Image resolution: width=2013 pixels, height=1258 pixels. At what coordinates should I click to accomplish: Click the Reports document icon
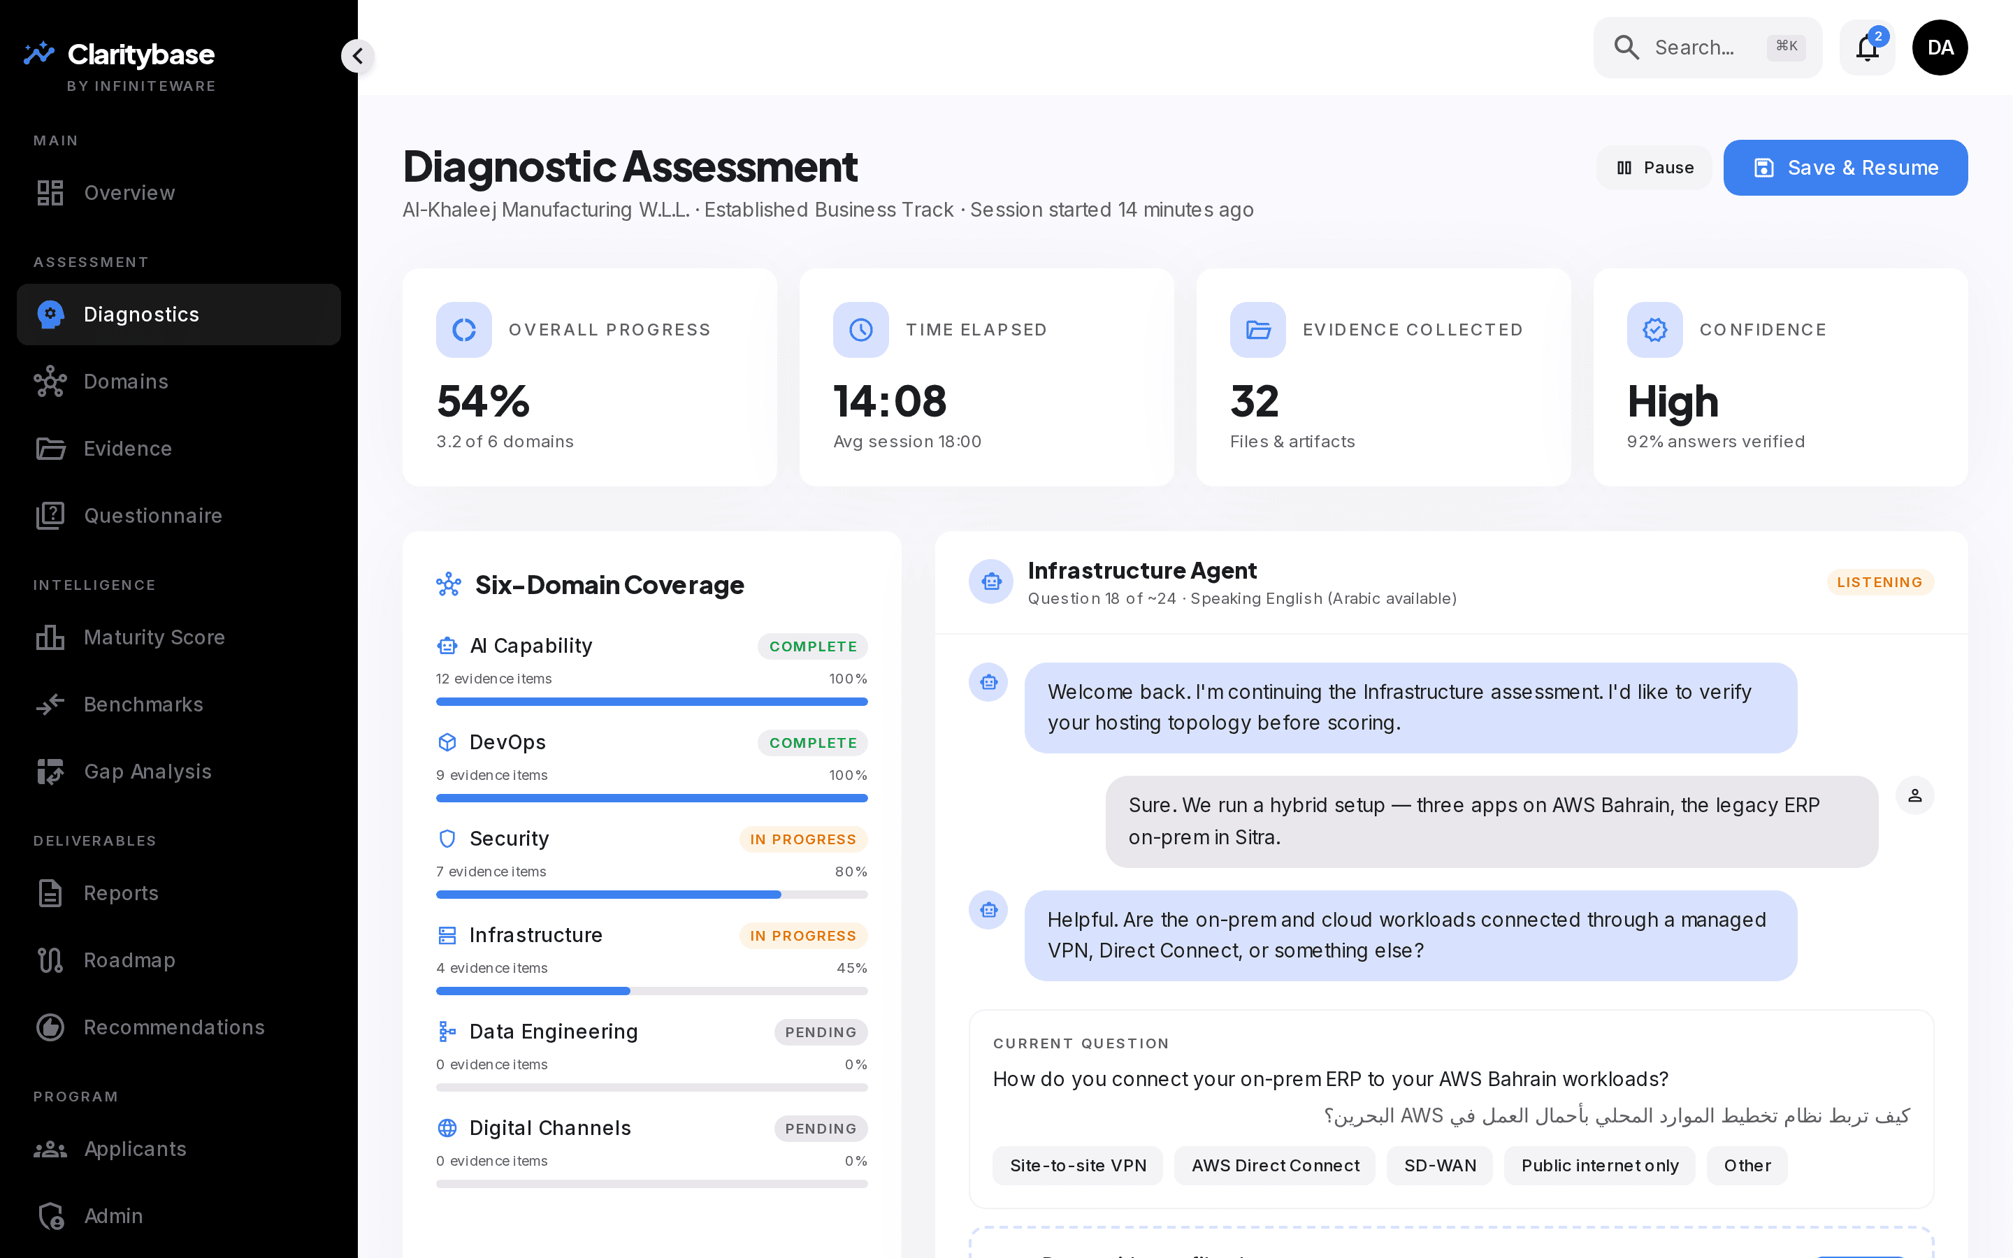50,894
